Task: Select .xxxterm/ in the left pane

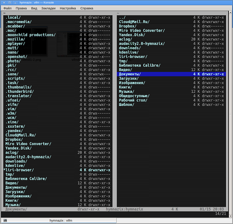Action: coord(58,127)
